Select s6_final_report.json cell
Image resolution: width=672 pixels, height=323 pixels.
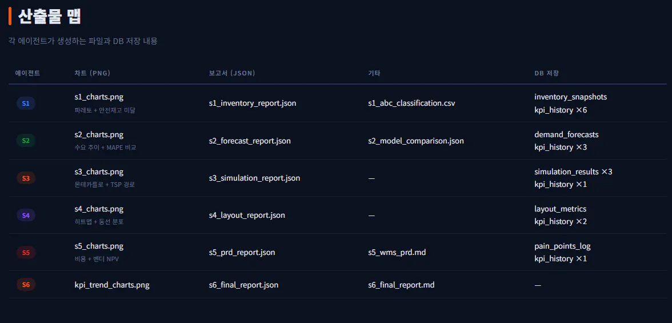coord(243,285)
